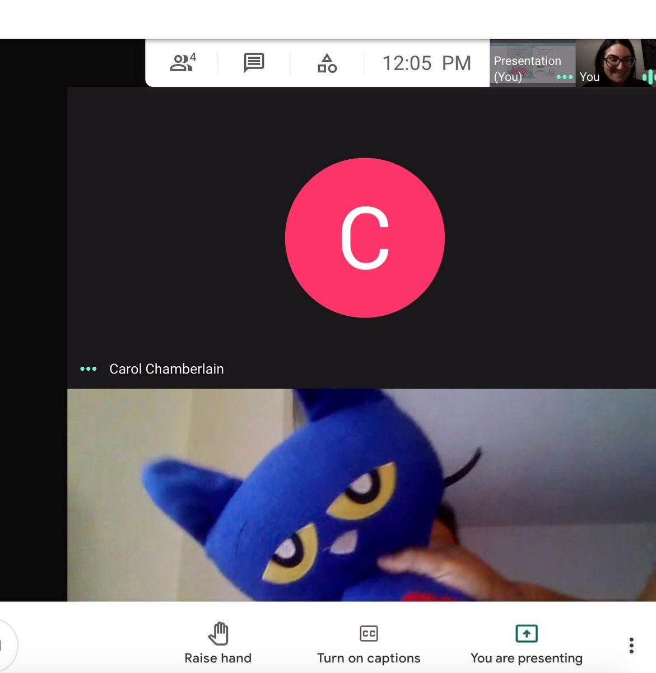The image size is (656, 673).
Task: Click the 12:05 PM clock text
Action: [x=426, y=63]
